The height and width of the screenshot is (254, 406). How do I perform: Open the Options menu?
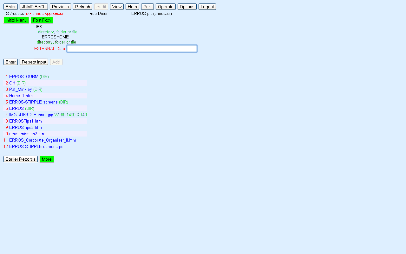pyautogui.click(x=187, y=7)
